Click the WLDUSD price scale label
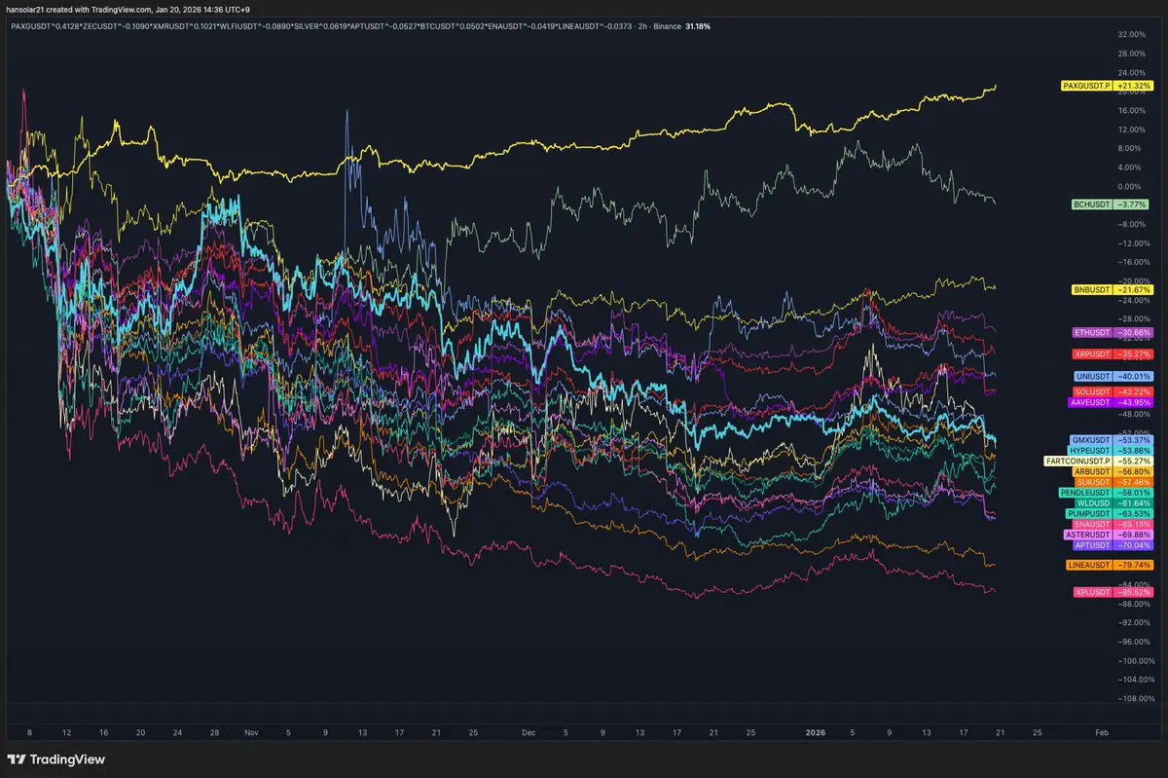Viewport: 1168px width, 778px height. [x=1113, y=502]
